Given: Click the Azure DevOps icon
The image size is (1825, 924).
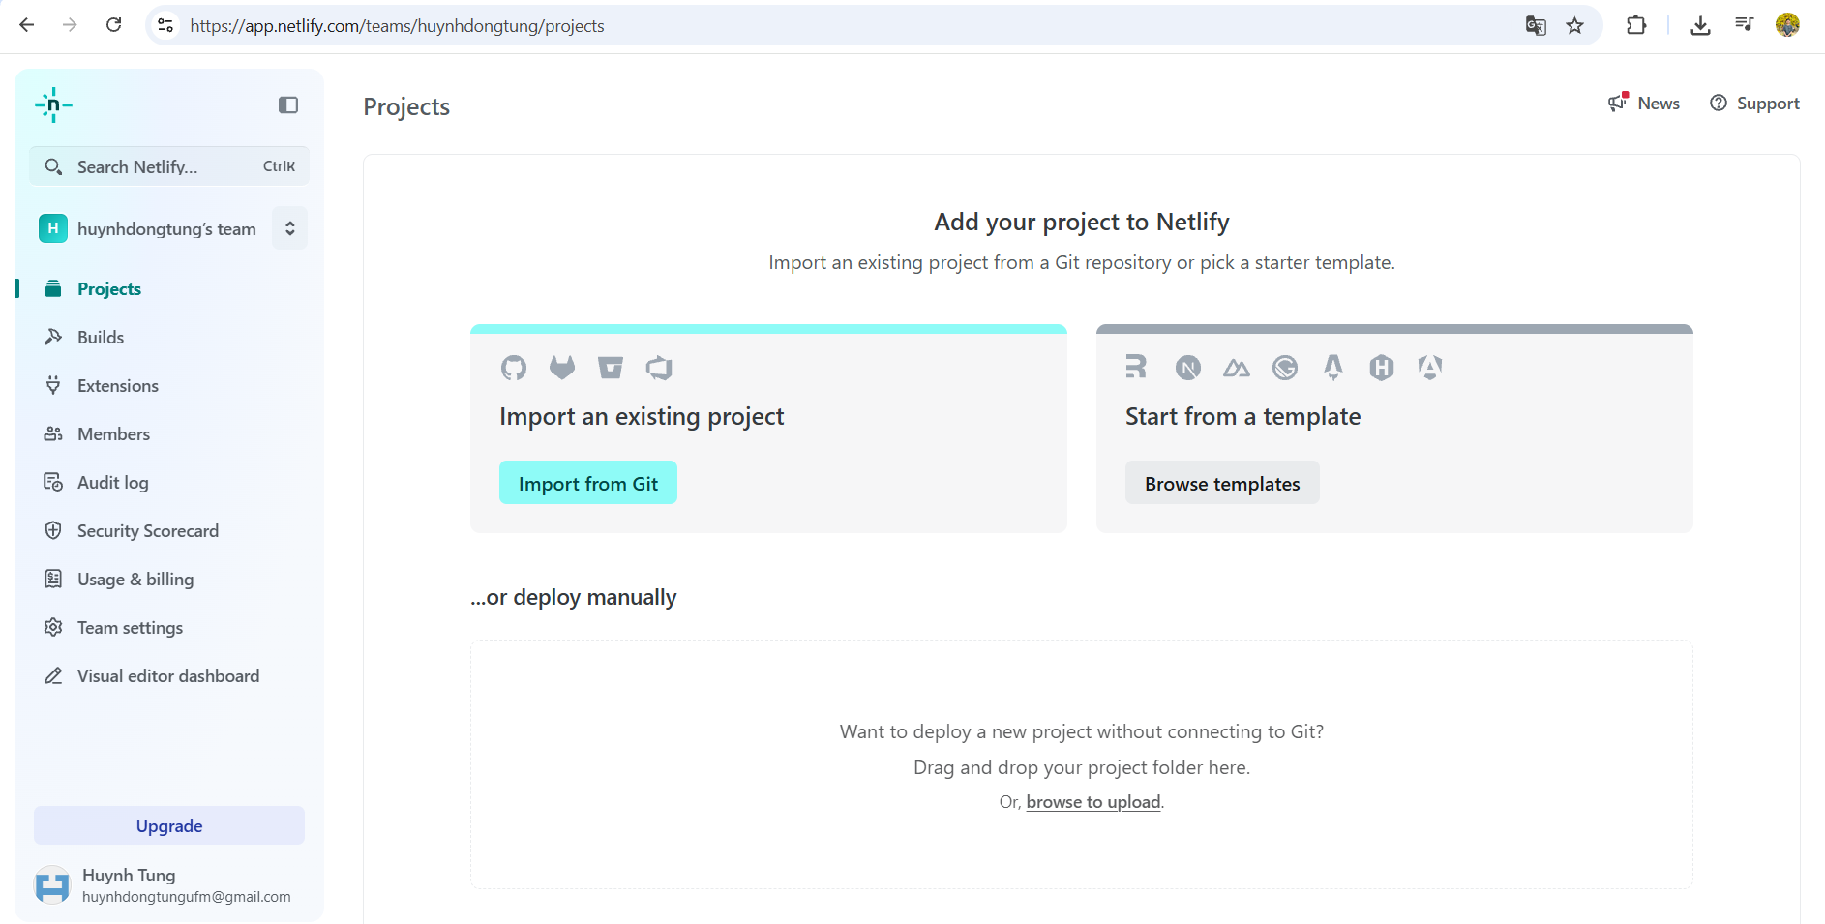Looking at the screenshot, I should point(659,368).
